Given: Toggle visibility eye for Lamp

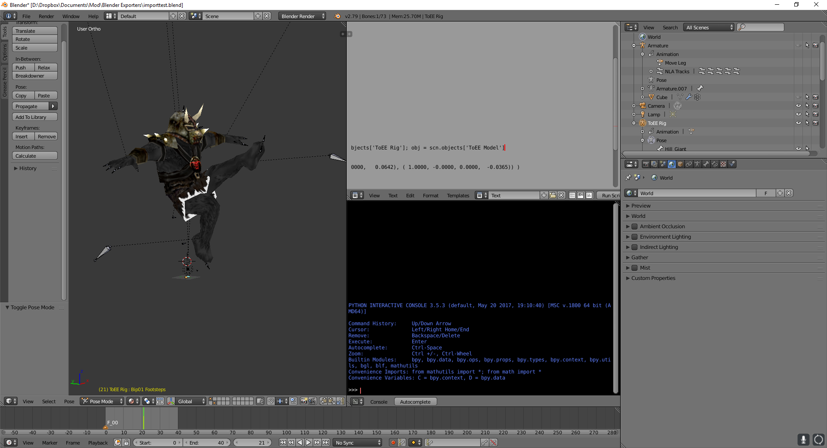Looking at the screenshot, I should pos(798,115).
